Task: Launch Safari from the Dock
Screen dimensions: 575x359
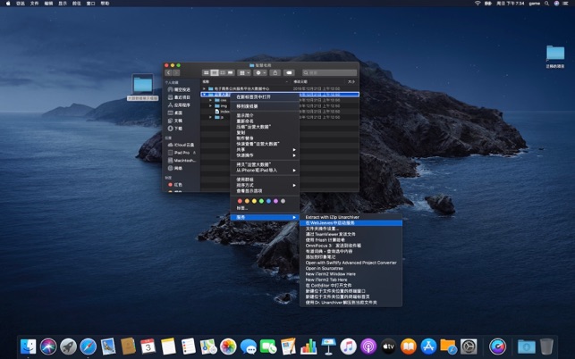Action: [x=89, y=346]
